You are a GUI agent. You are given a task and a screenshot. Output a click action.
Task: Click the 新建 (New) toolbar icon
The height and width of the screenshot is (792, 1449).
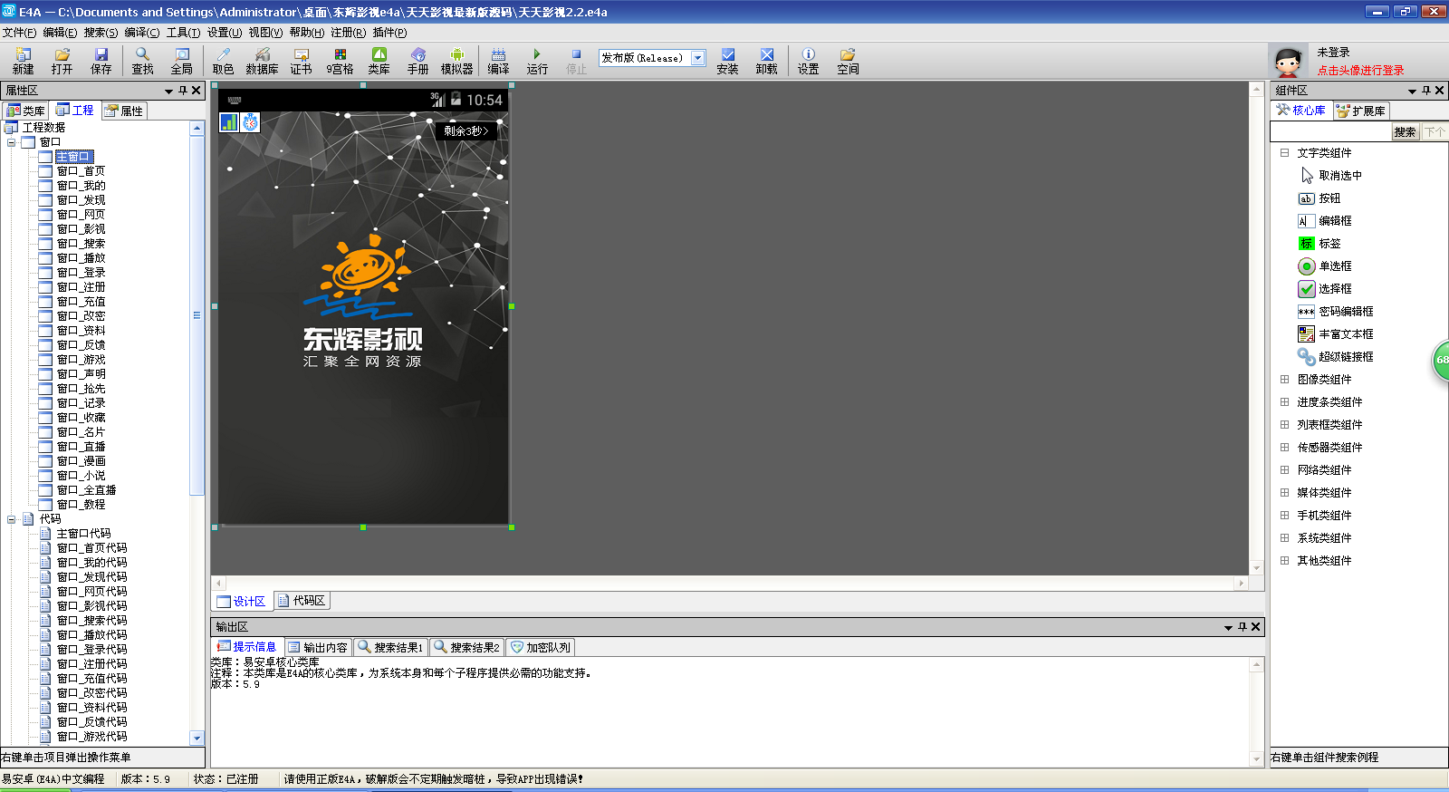point(23,61)
